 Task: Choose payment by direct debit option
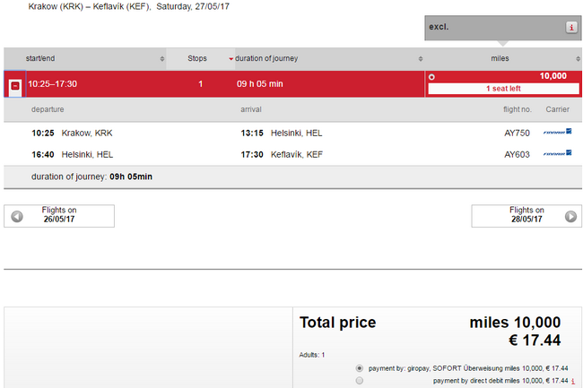[359, 381]
